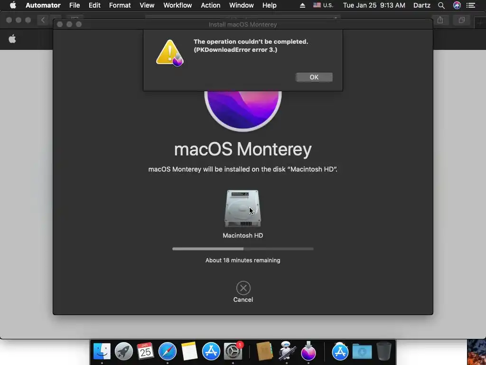Open Spotlight search
Viewport: 486px width, 365px height.
441,5
